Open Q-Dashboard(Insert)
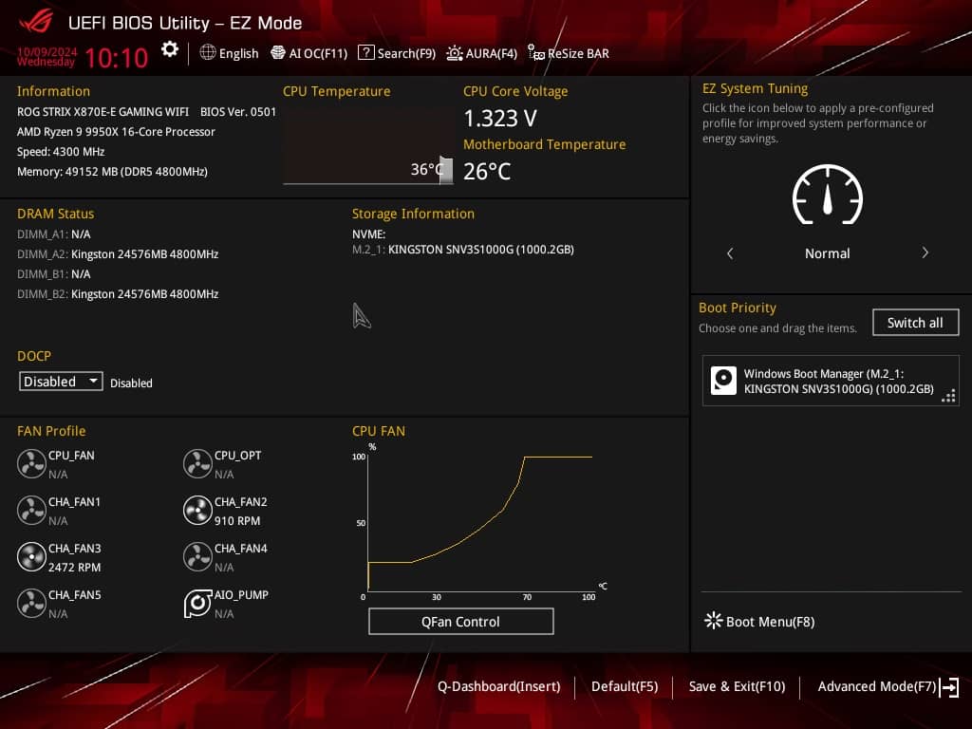 (x=499, y=686)
